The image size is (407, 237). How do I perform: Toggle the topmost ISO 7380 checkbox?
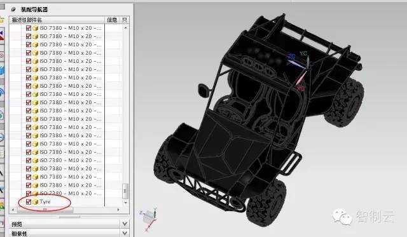click(x=29, y=28)
